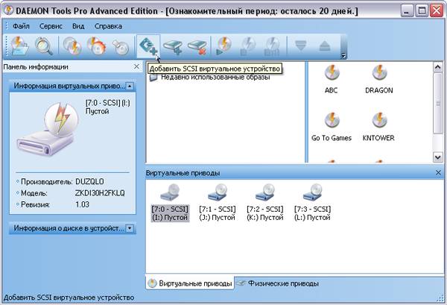447x305 pixels.
Task: Click the greyed eject tray icon
Action: click(x=324, y=45)
